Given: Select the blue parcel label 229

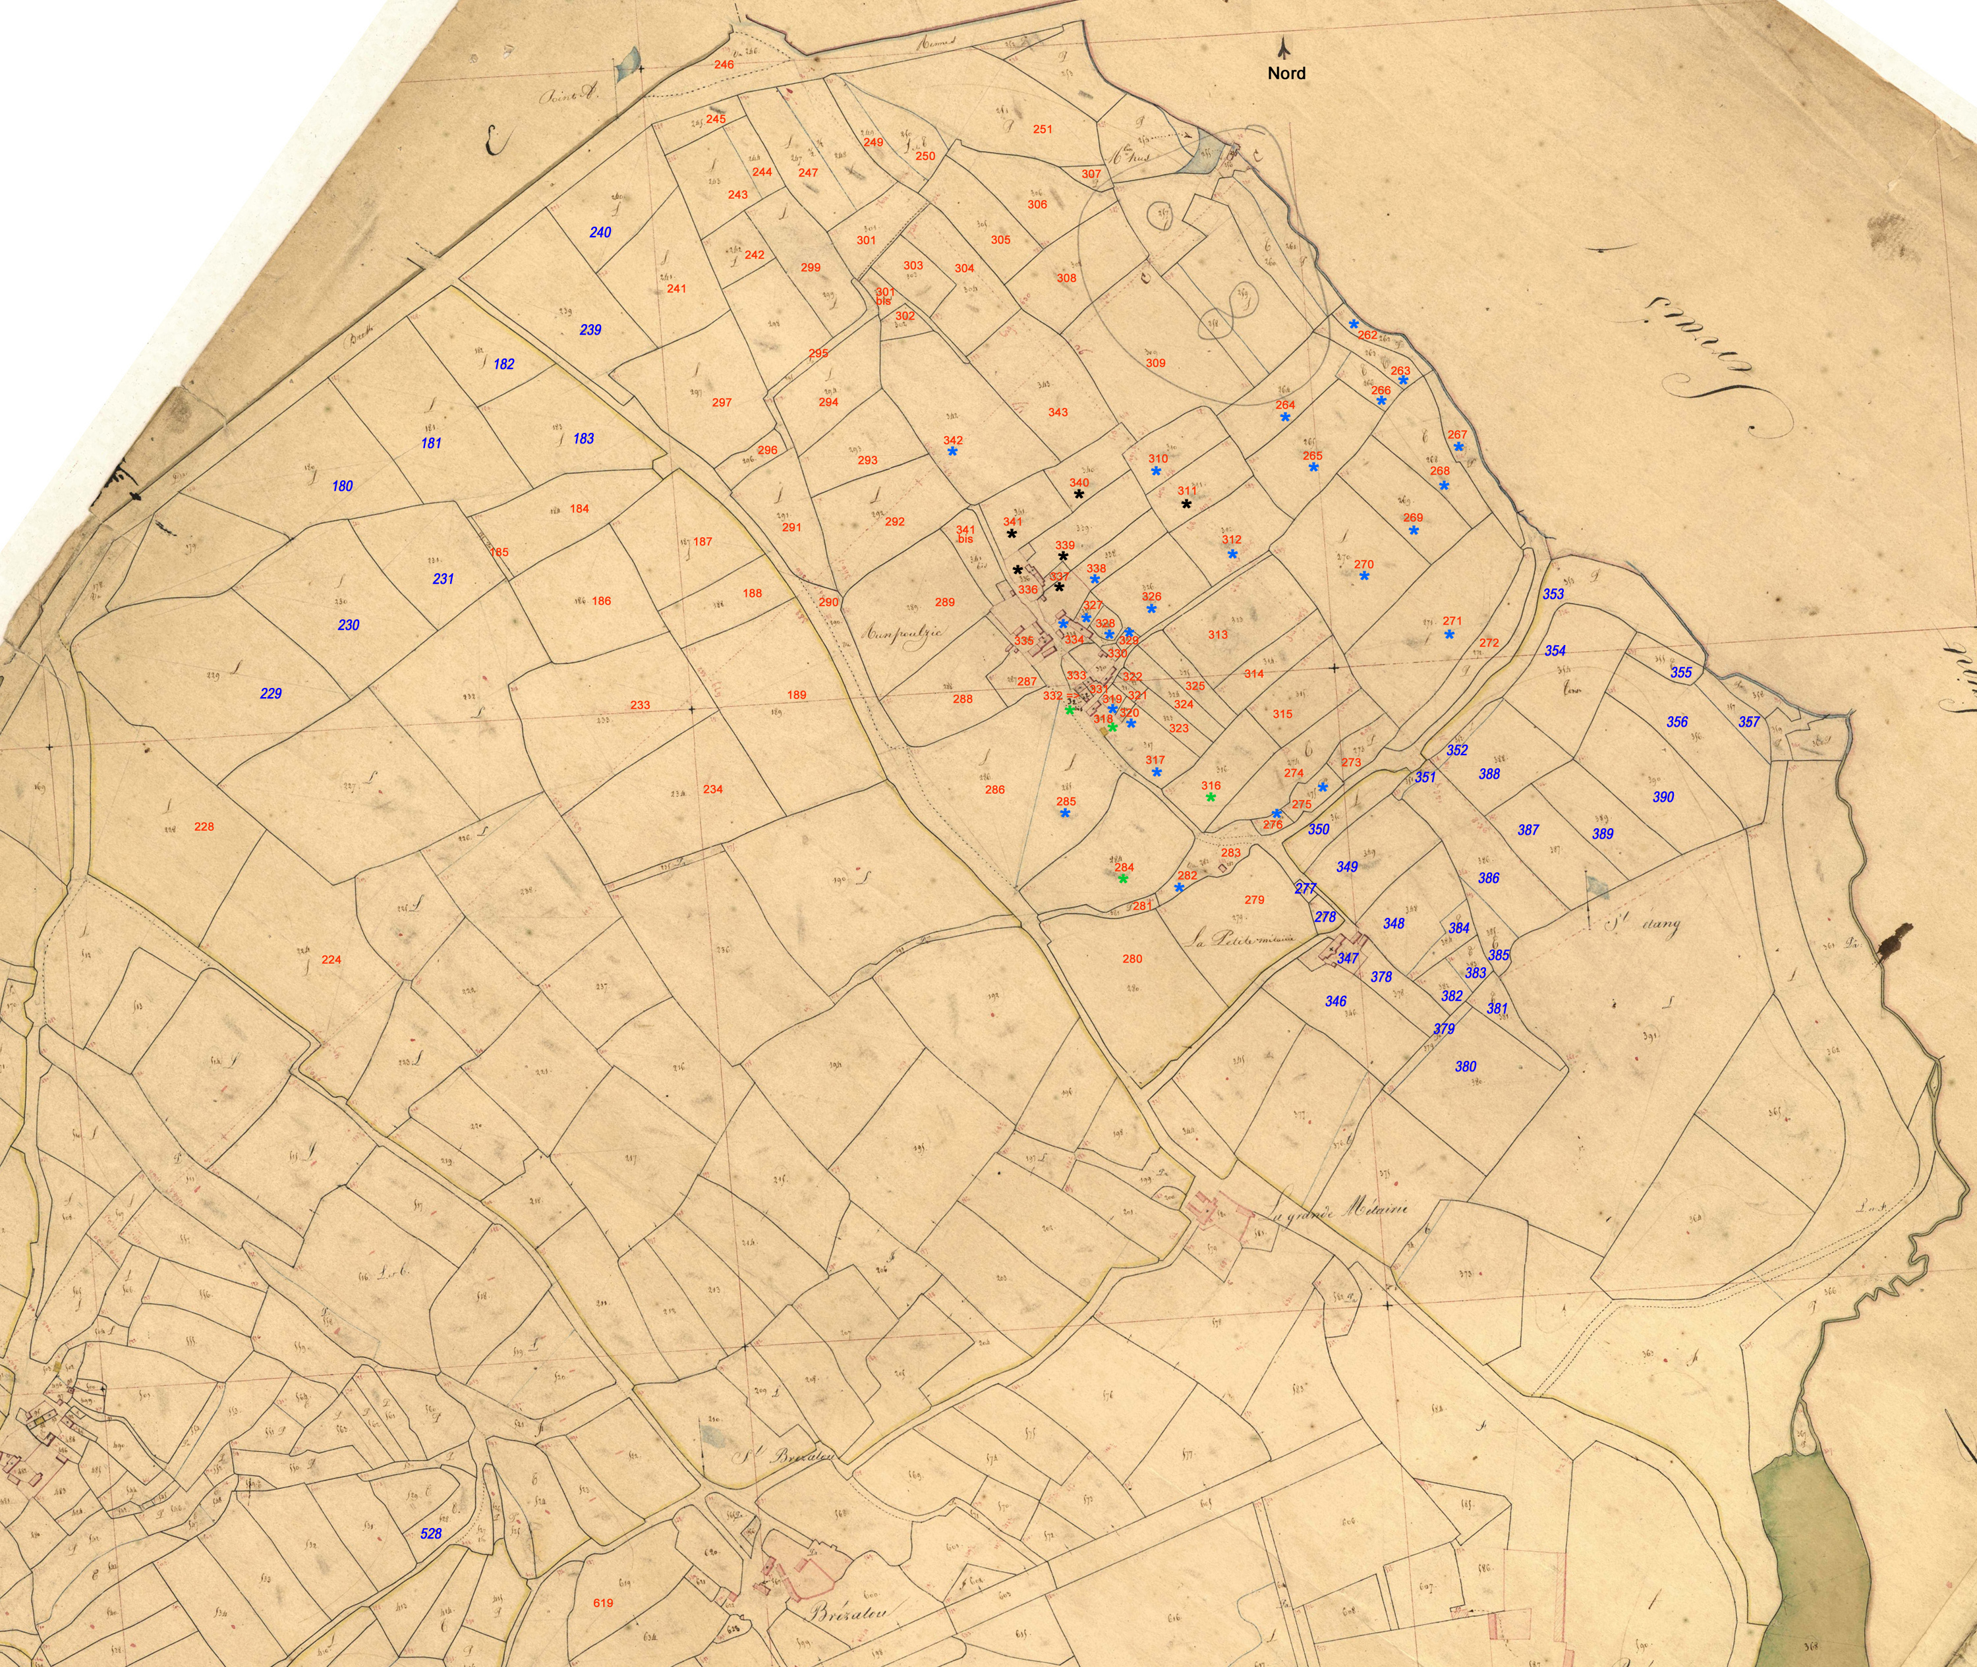Looking at the screenshot, I should 270,694.
